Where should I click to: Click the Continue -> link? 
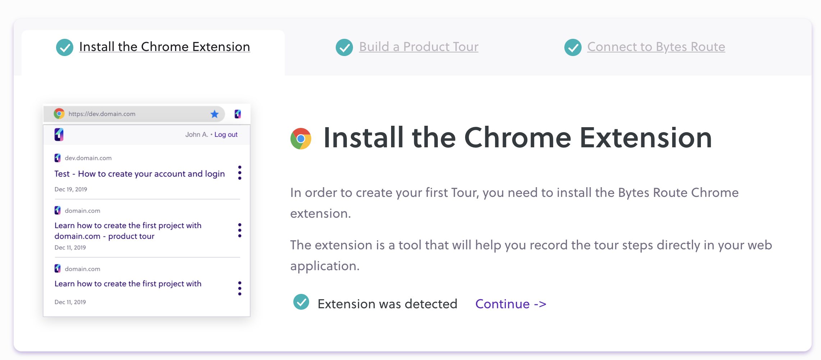(510, 304)
